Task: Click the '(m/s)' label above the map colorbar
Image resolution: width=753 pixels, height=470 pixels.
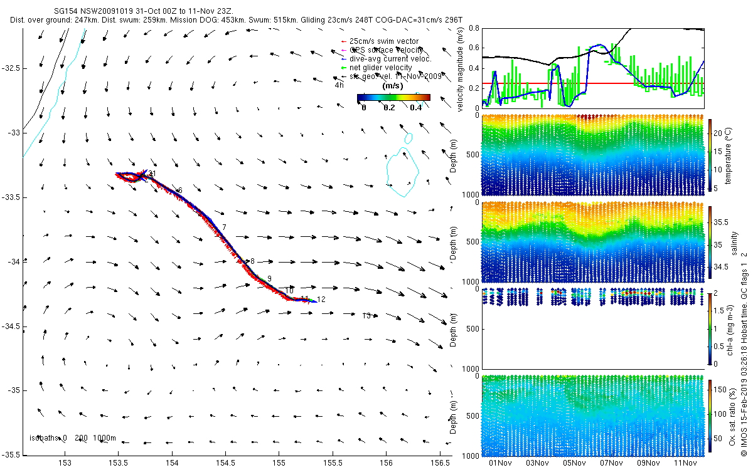Action: [x=393, y=86]
